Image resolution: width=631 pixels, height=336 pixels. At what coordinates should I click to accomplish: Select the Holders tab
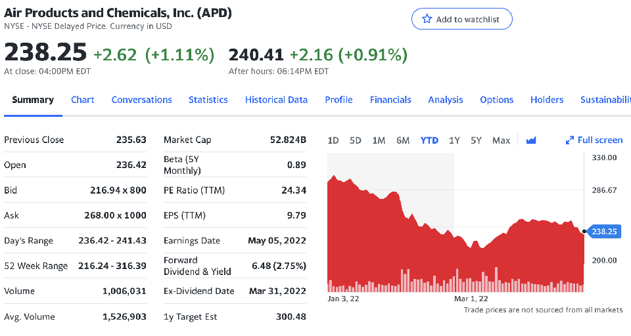[547, 100]
